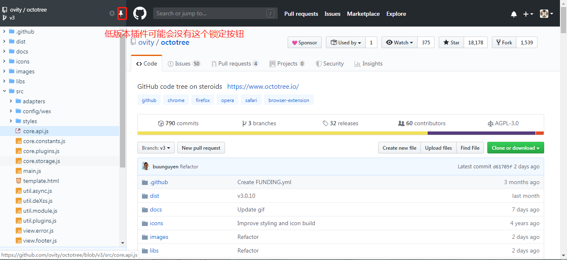The width and height of the screenshot is (567, 260).
Task: Open main.js in sidebar tree
Action: [32, 171]
